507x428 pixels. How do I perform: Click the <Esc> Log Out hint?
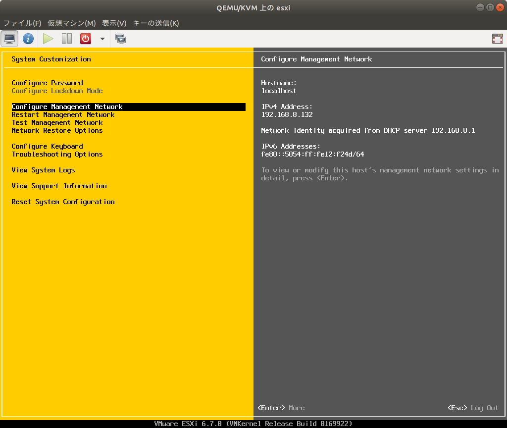(x=473, y=408)
